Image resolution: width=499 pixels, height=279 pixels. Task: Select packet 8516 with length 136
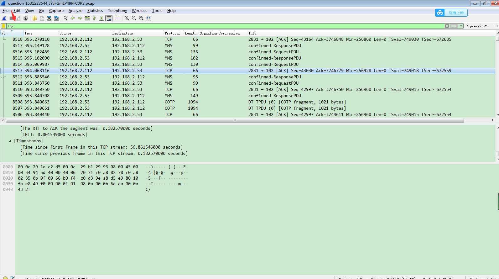point(248,52)
